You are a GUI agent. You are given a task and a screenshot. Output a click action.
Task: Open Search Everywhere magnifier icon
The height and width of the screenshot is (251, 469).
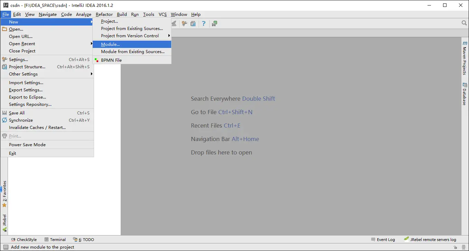(464, 23)
